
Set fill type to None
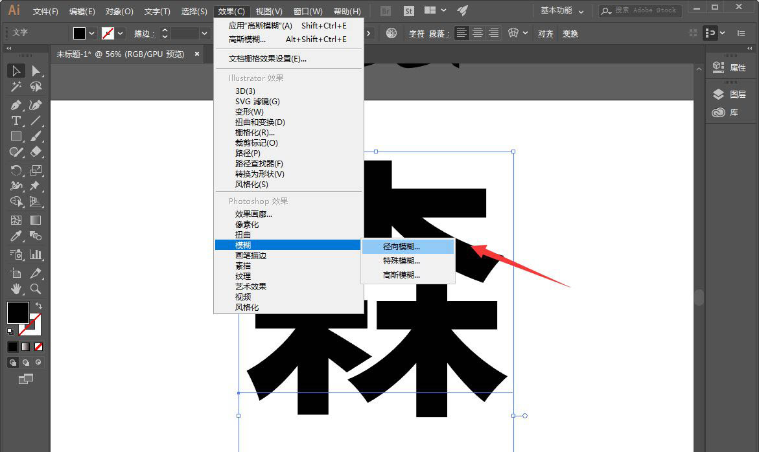pyautogui.click(x=39, y=346)
